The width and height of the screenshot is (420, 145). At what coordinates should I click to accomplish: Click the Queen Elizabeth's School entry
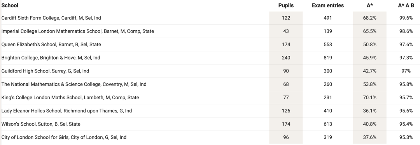[51, 44]
